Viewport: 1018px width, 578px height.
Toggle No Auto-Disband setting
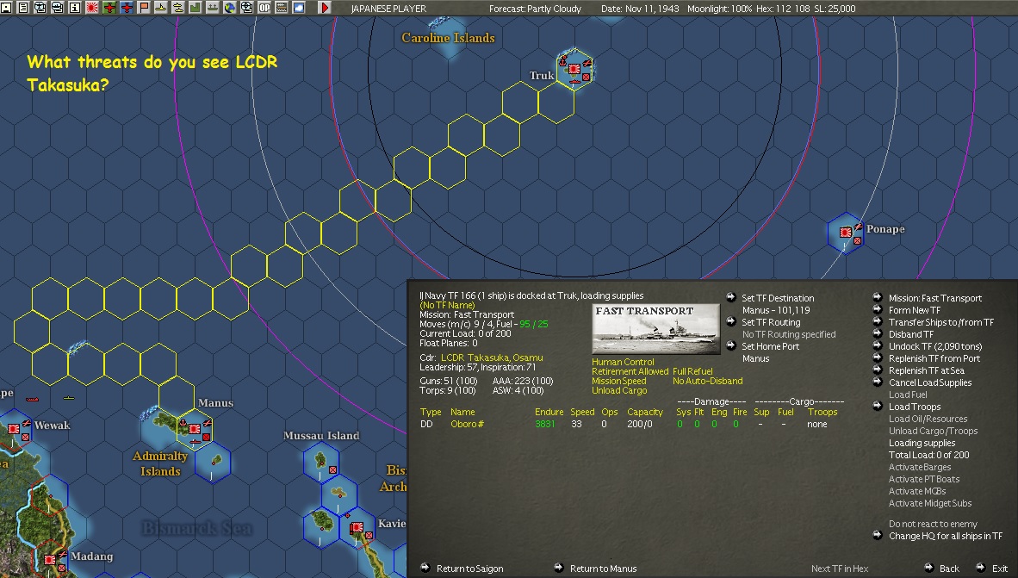[x=708, y=382]
